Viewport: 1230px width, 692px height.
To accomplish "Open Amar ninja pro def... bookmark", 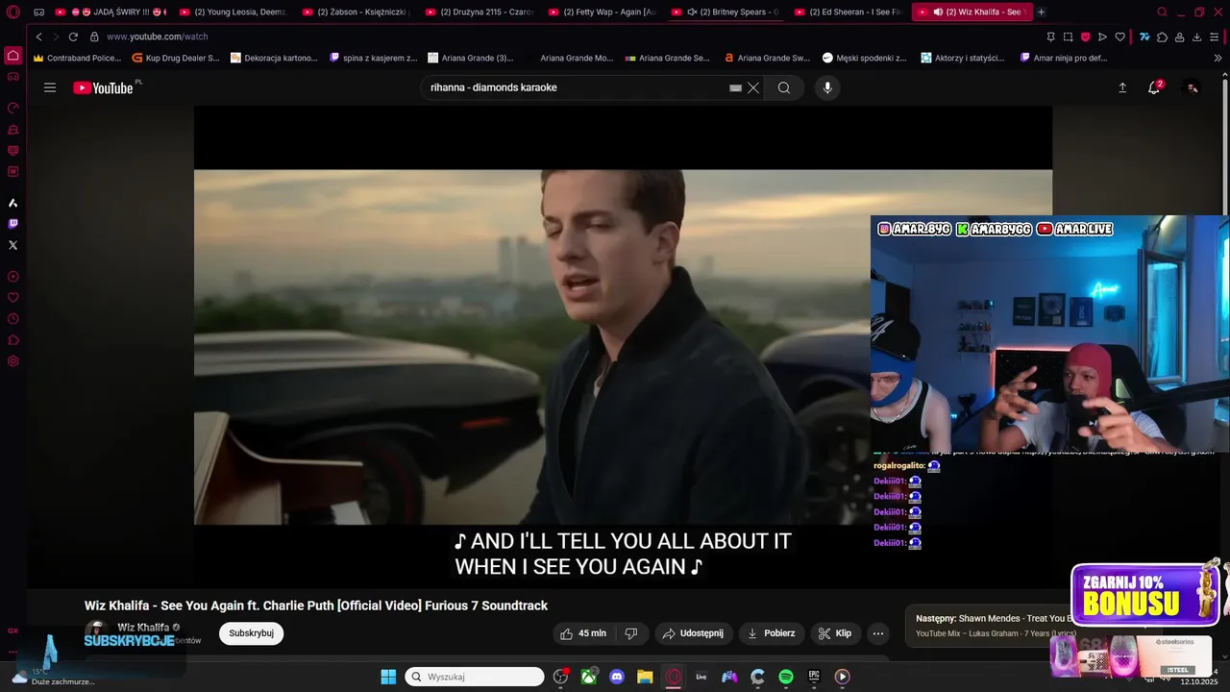I will [x=1063, y=58].
